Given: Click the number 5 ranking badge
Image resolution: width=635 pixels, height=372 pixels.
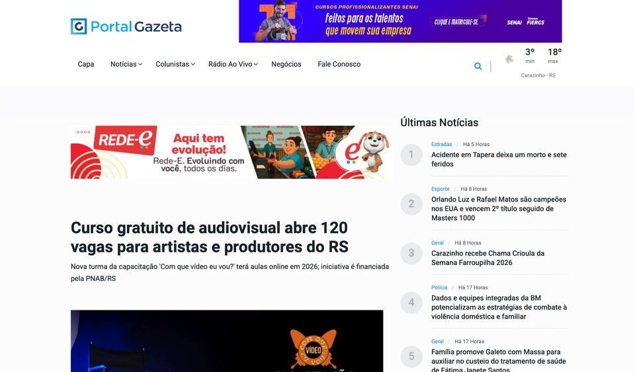Looking at the screenshot, I should tap(411, 356).
